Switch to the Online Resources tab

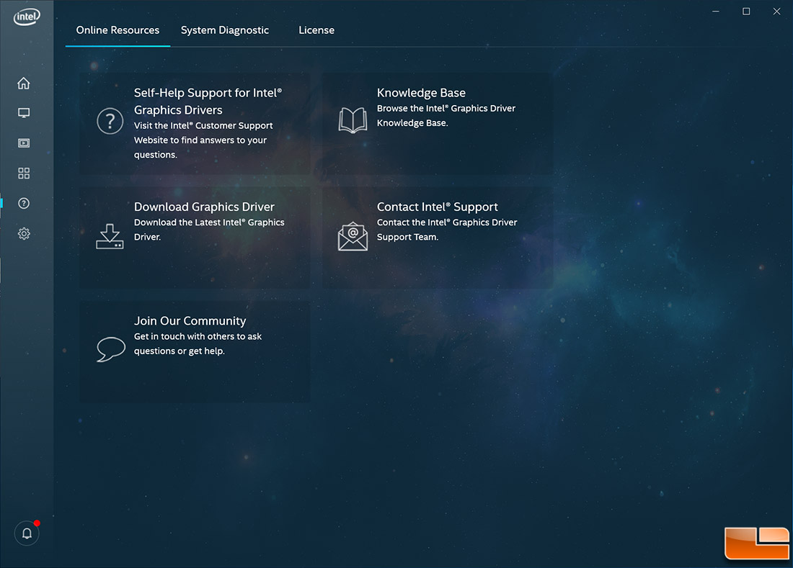[x=118, y=30]
